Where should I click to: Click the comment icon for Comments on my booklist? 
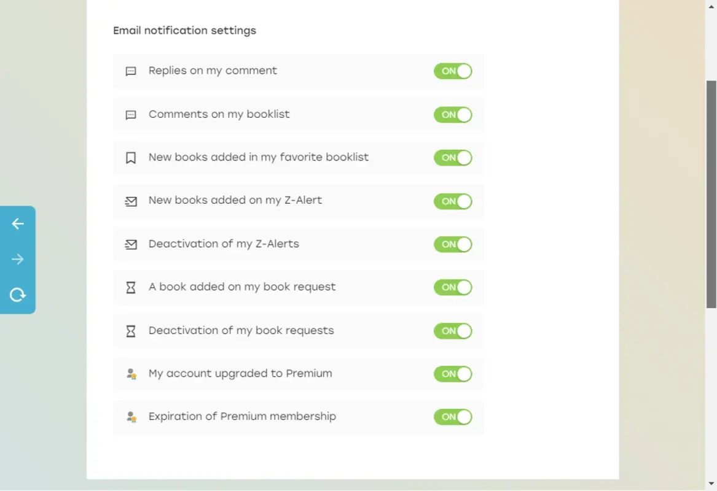coord(130,114)
